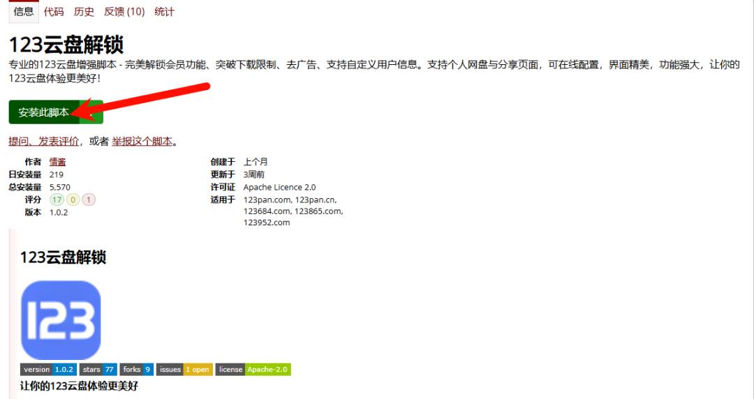
Task: Click the green good rating count 17
Action: point(57,200)
